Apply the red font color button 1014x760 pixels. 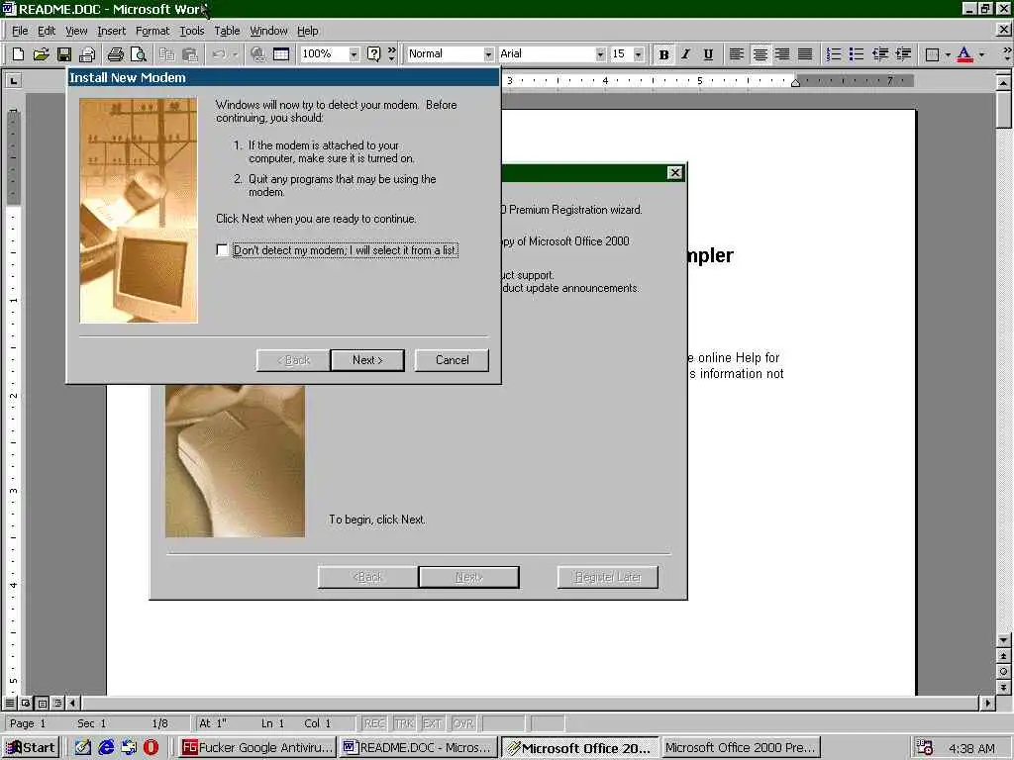click(964, 54)
